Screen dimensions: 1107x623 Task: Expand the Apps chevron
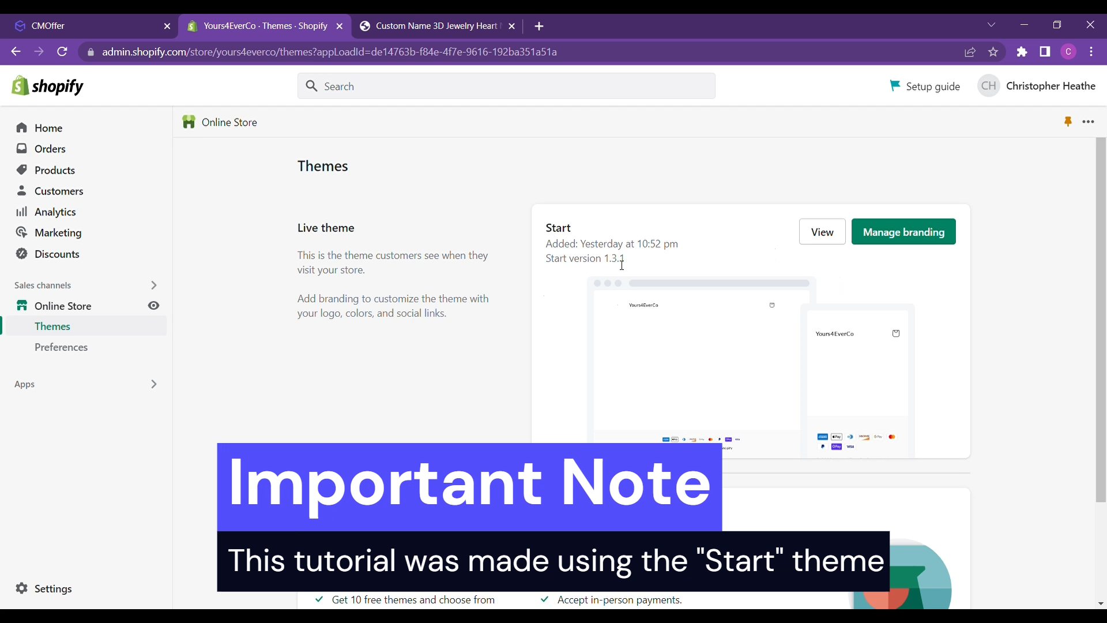pyautogui.click(x=153, y=384)
